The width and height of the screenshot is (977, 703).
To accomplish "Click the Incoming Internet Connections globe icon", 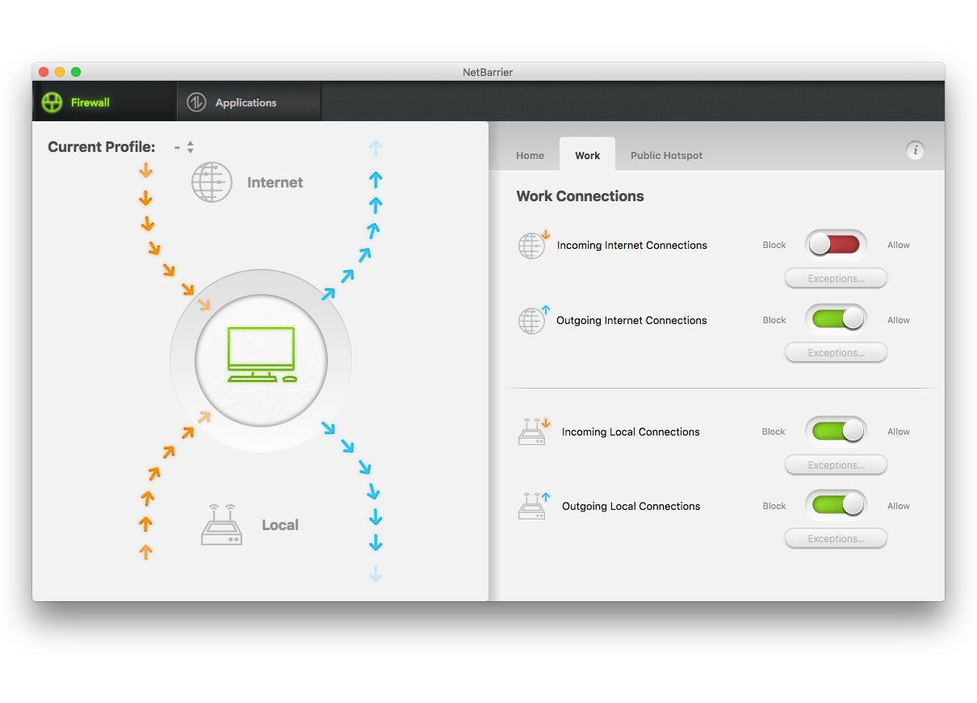I will tap(532, 246).
